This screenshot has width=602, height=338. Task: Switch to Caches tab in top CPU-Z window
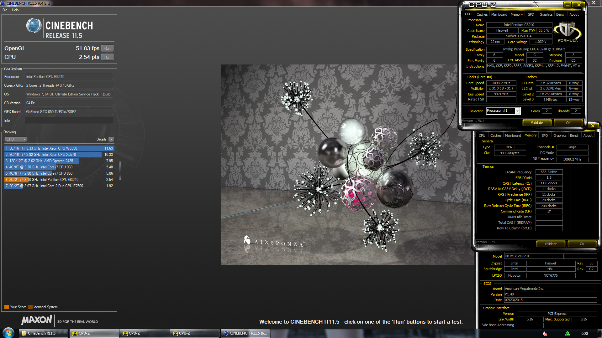[482, 14]
